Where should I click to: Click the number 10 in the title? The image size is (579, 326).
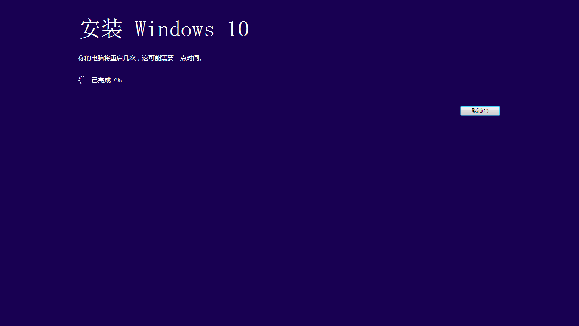point(238,29)
